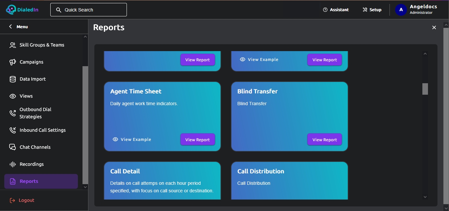View Report for Agent Time Sheet
The width and height of the screenshot is (449, 211).
point(198,140)
